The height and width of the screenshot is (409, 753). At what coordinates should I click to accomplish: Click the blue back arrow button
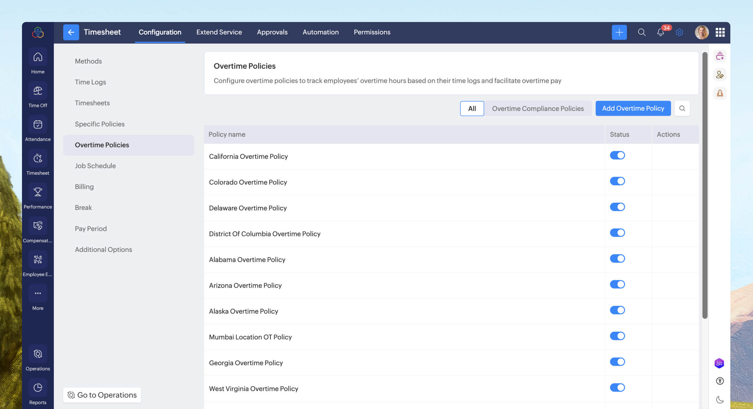71,32
